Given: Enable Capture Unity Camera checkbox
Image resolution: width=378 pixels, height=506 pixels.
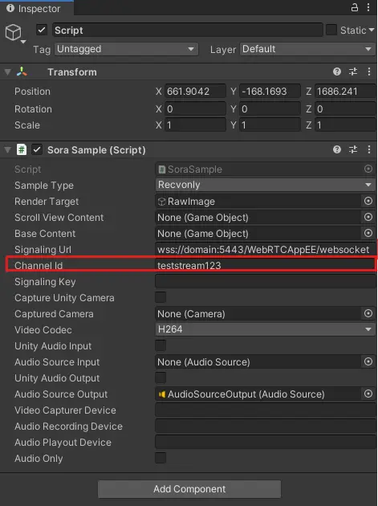Looking at the screenshot, I should coord(161,297).
